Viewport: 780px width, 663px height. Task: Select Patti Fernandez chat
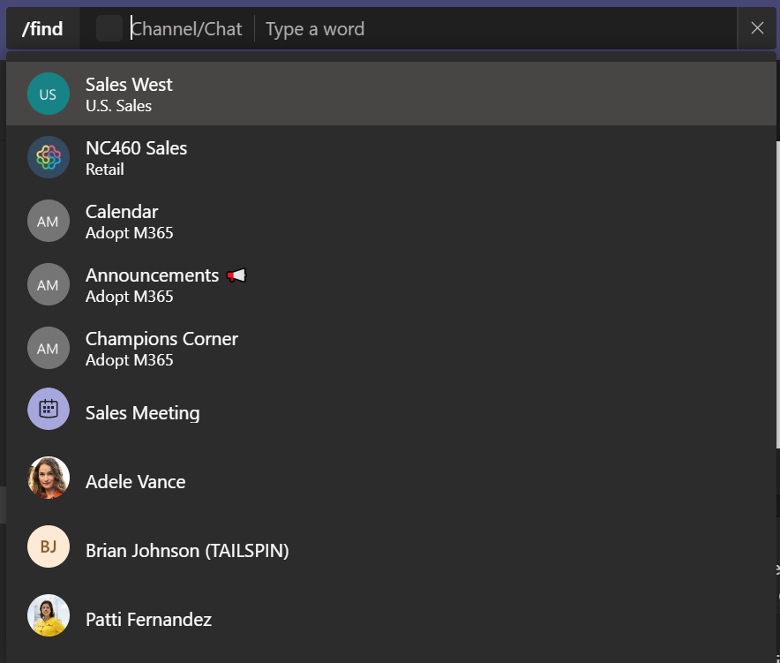[x=391, y=618]
